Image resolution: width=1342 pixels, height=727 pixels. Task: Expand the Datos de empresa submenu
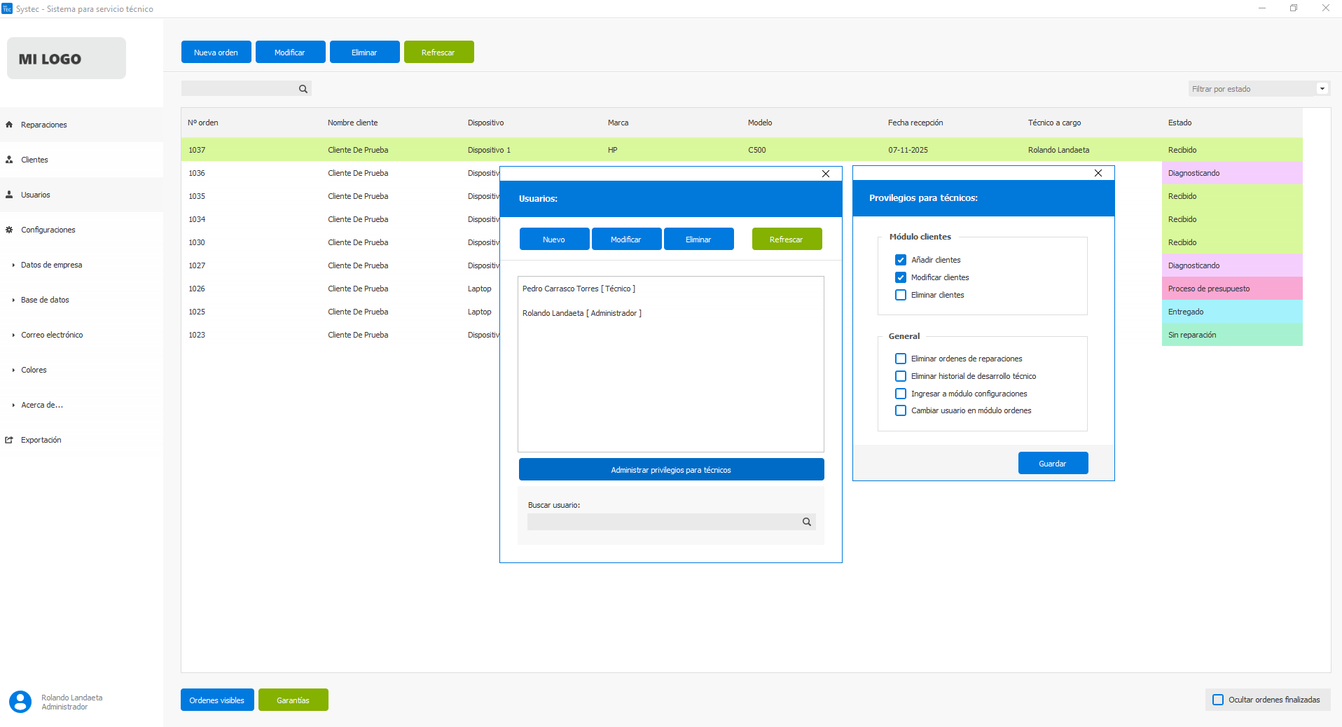(51, 265)
